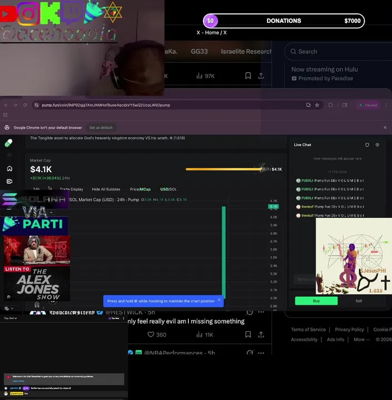
Task: Open the Ads info link on X
Action: click(335, 339)
